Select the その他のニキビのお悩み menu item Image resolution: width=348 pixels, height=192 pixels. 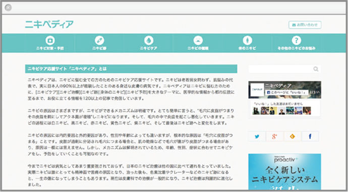pyautogui.click(x=296, y=43)
